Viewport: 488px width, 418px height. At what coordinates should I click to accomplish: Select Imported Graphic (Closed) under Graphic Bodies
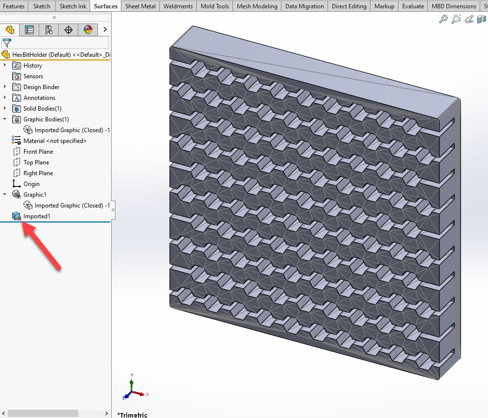coord(67,130)
